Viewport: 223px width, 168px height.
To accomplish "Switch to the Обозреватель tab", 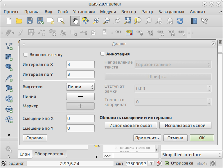I will coord(49,154).
